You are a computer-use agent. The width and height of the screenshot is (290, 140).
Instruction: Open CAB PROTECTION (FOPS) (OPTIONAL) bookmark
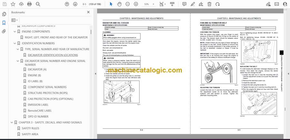pos(51,99)
